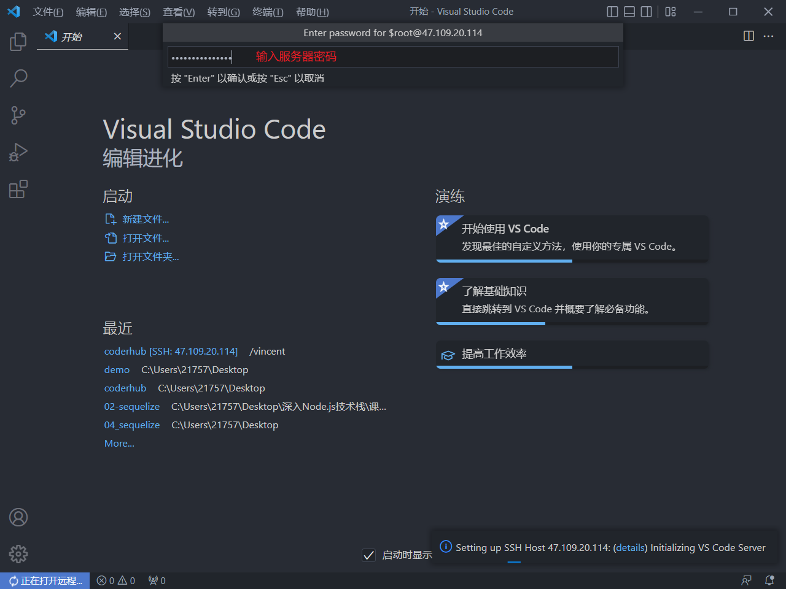
Task: Open the 终端(T) menu
Action: coord(268,12)
